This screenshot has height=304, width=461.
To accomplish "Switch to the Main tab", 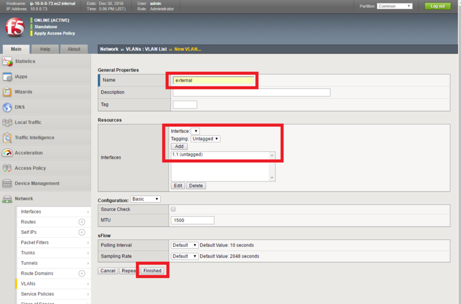I will point(16,49).
